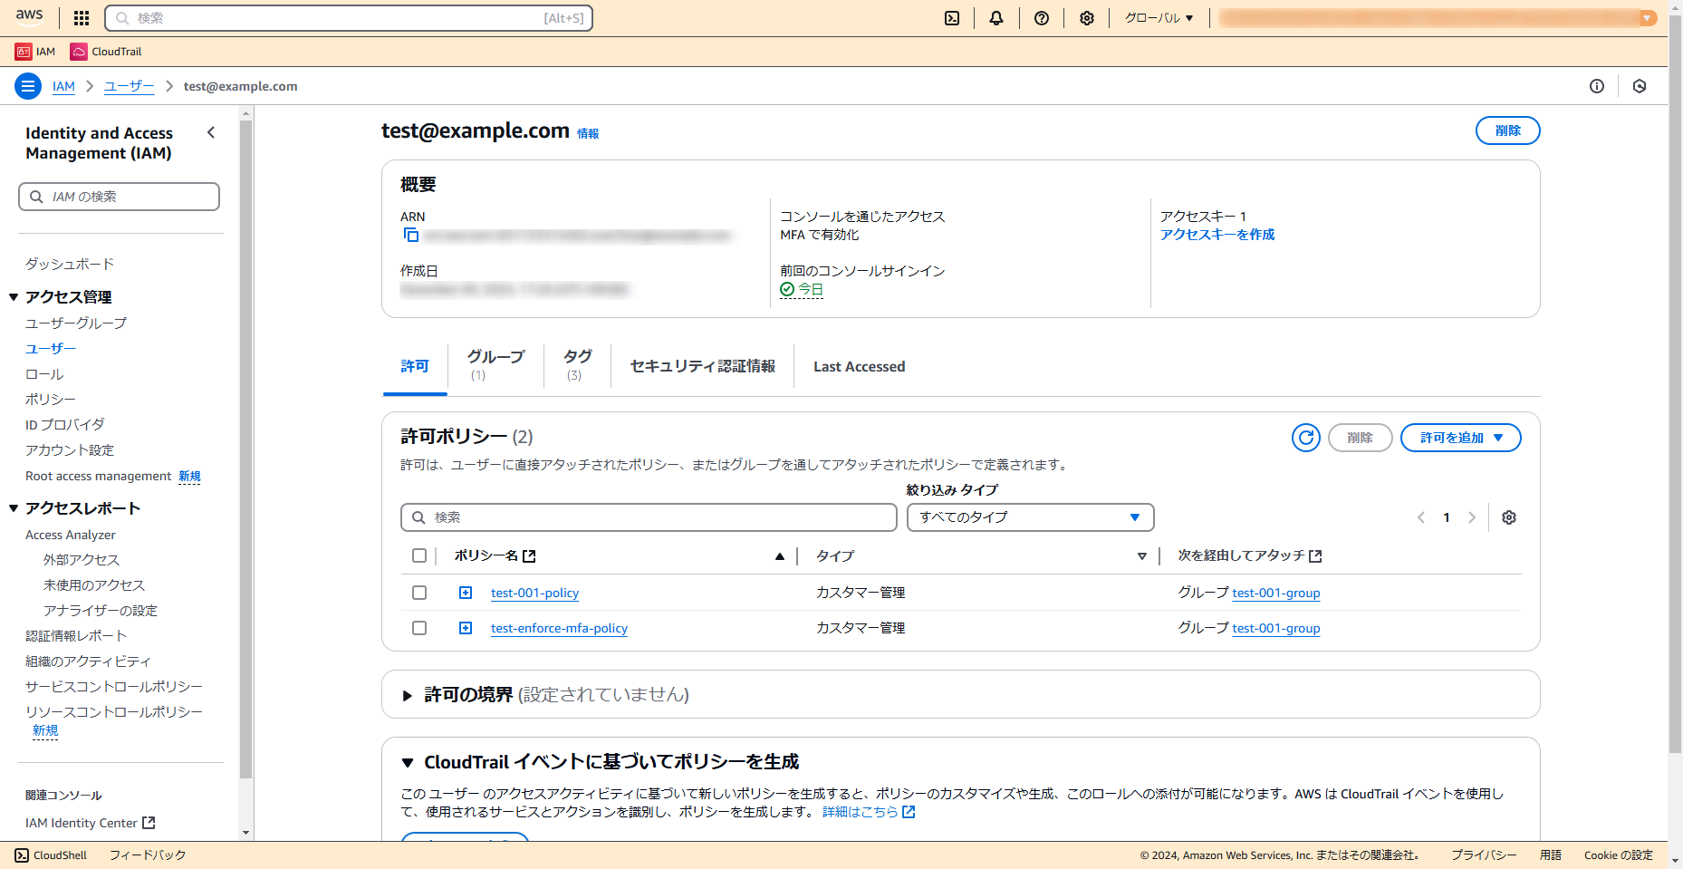Open roles in the sidebar
The height and width of the screenshot is (869, 1683).
(x=44, y=374)
